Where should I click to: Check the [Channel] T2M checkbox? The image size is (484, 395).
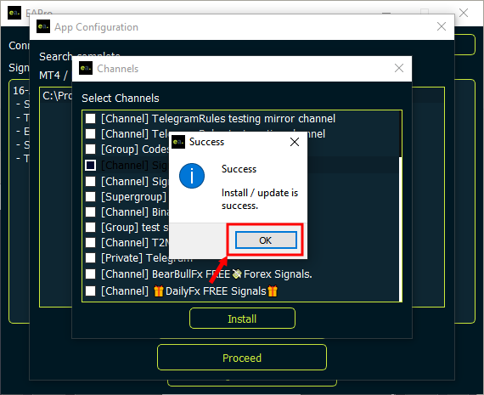(x=91, y=242)
